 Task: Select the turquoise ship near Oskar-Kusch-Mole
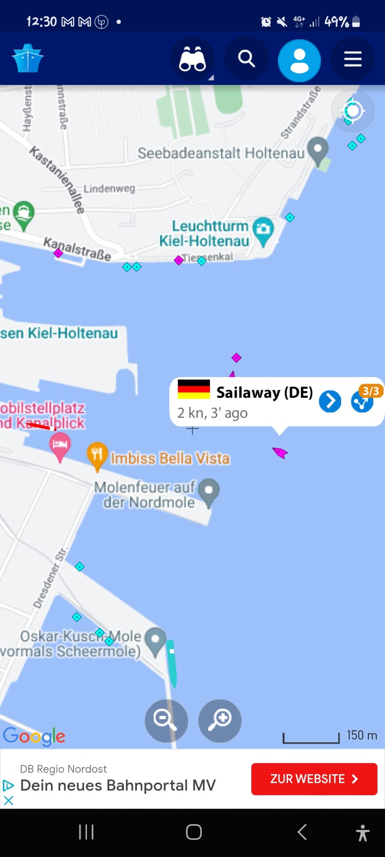pyautogui.click(x=172, y=664)
